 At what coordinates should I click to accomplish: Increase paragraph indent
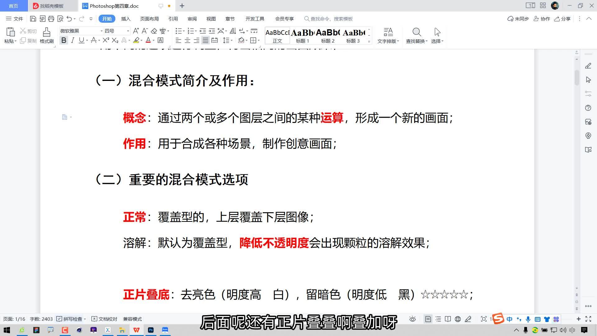(212, 31)
